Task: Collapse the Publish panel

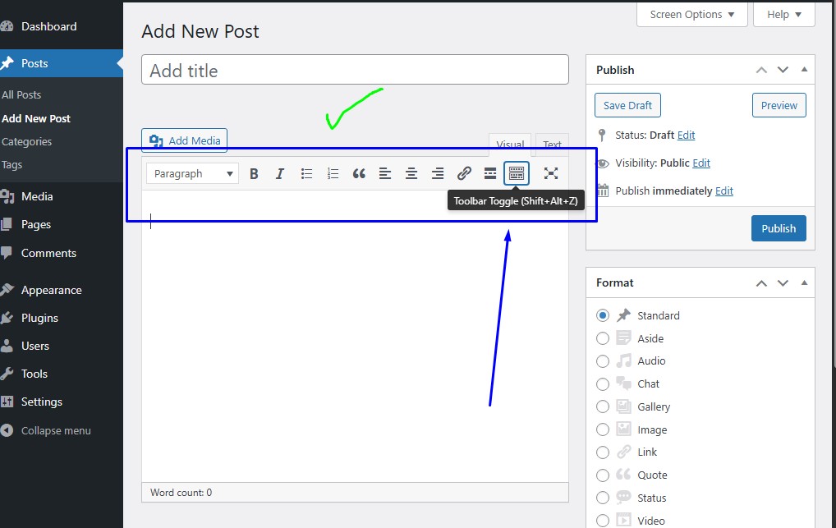Action: (x=804, y=70)
